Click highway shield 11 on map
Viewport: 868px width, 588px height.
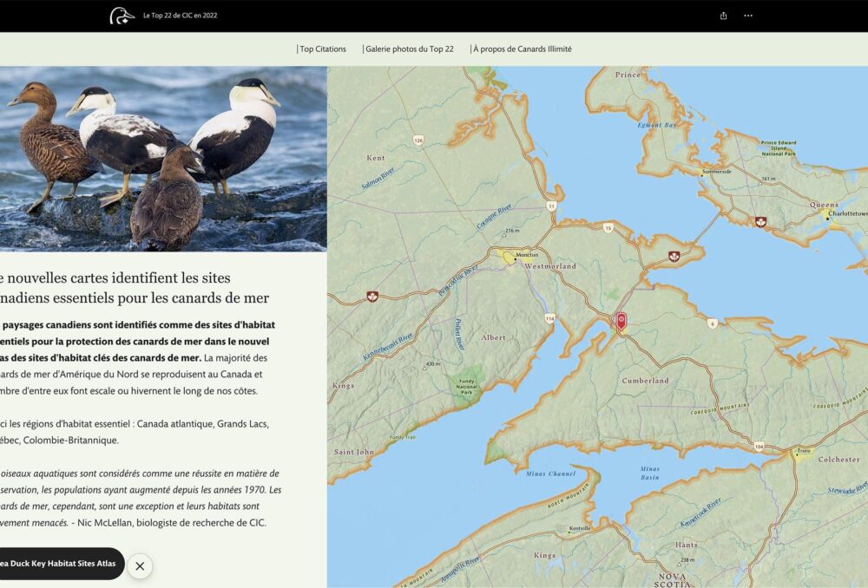[x=551, y=206]
